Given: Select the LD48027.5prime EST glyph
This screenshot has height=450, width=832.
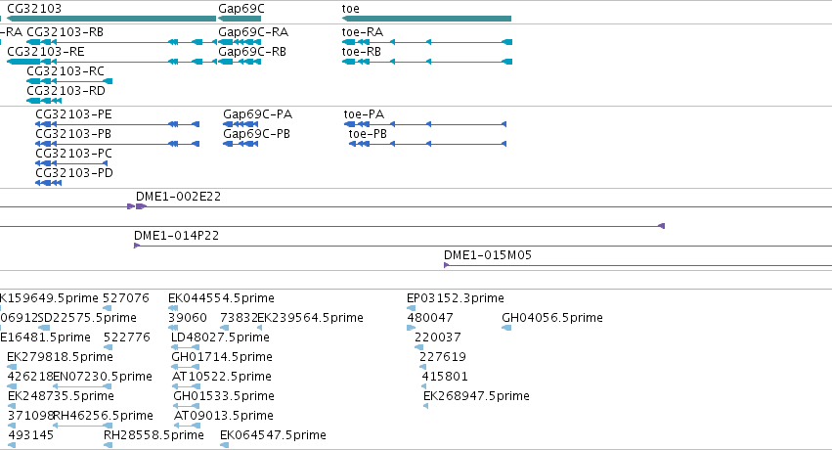Looking at the screenshot, I should tap(185, 347).
